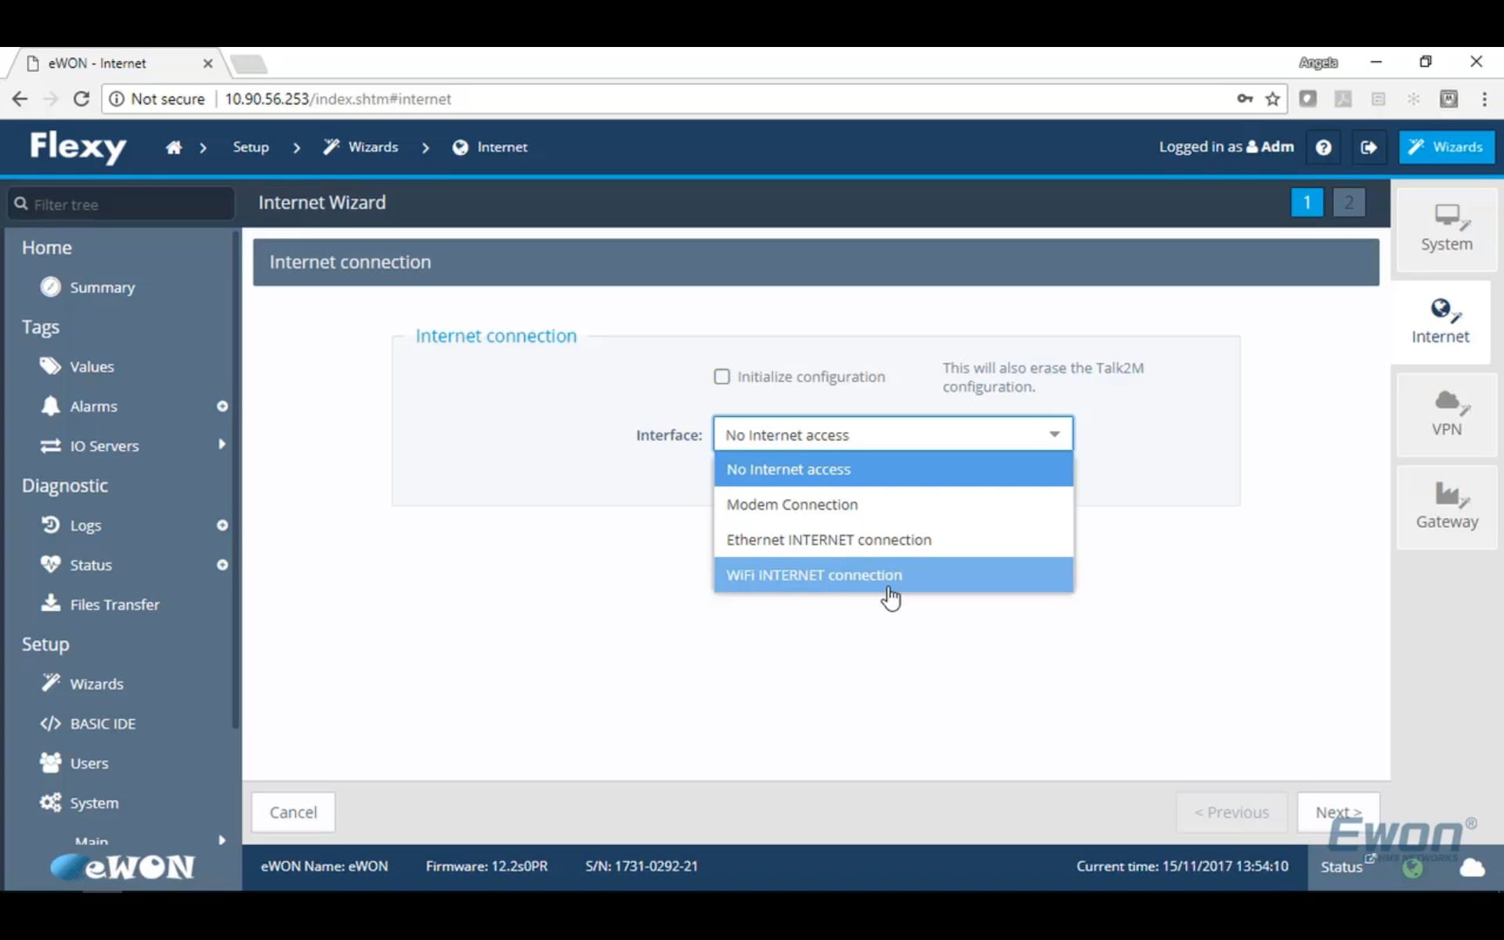This screenshot has width=1504, height=940.
Task: Open the Chrome menu three dots
Action: pyautogui.click(x=1484, y=99)
